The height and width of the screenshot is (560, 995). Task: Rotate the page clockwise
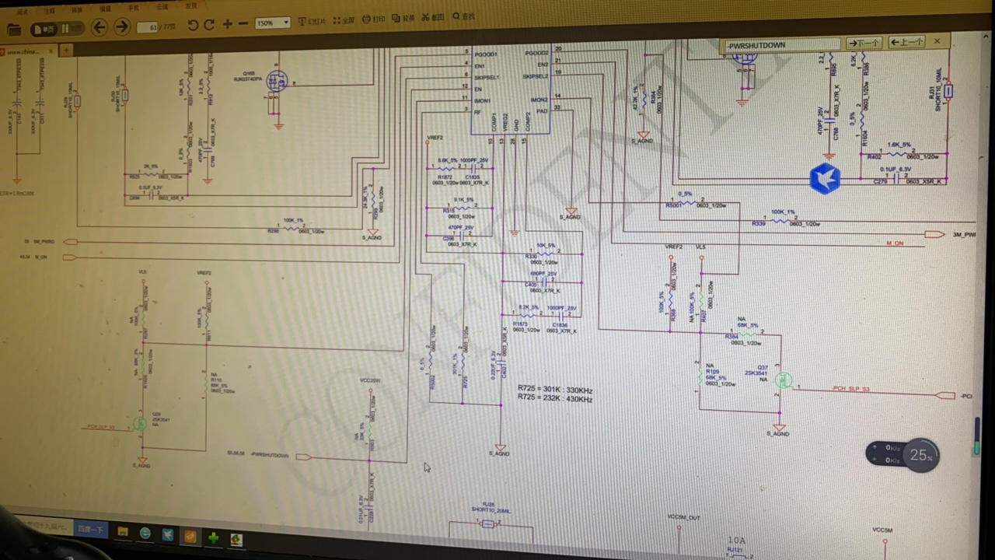pos(209,26)
